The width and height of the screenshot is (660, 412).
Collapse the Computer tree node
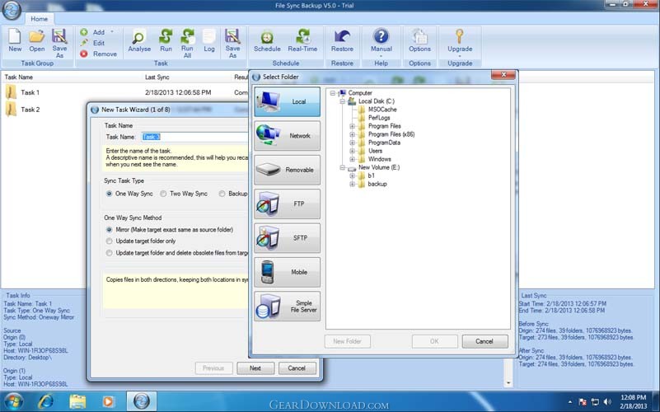click(333, 93)
